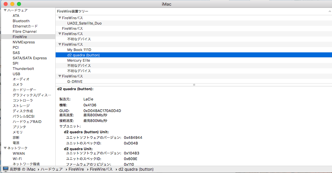Screen dimensions: 332x173
Task: Select 不明なデバイス directly above last FireWireバス
Action: pyautogui.click(x=194, y=71)
